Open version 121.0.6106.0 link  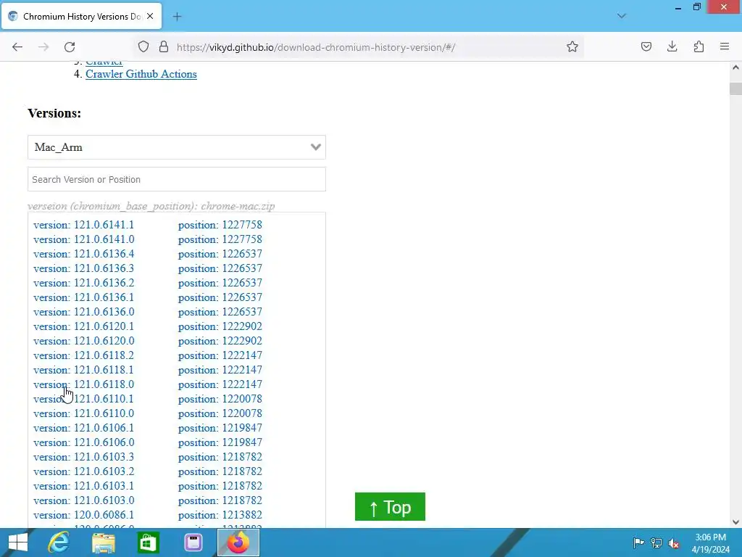coord(84,443)
